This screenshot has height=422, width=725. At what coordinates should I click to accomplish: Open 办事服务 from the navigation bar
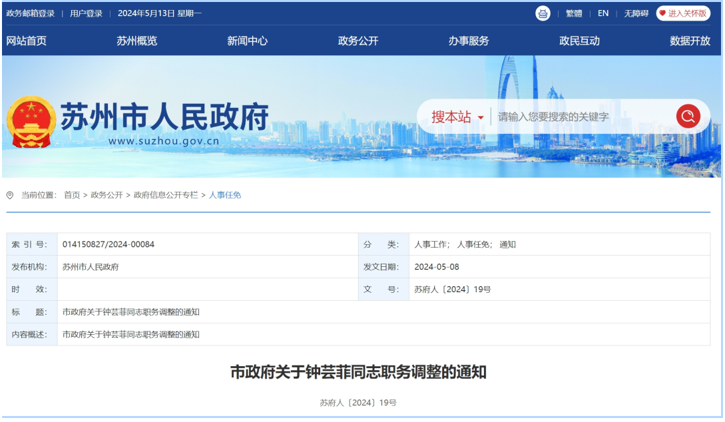click(469, 41)
